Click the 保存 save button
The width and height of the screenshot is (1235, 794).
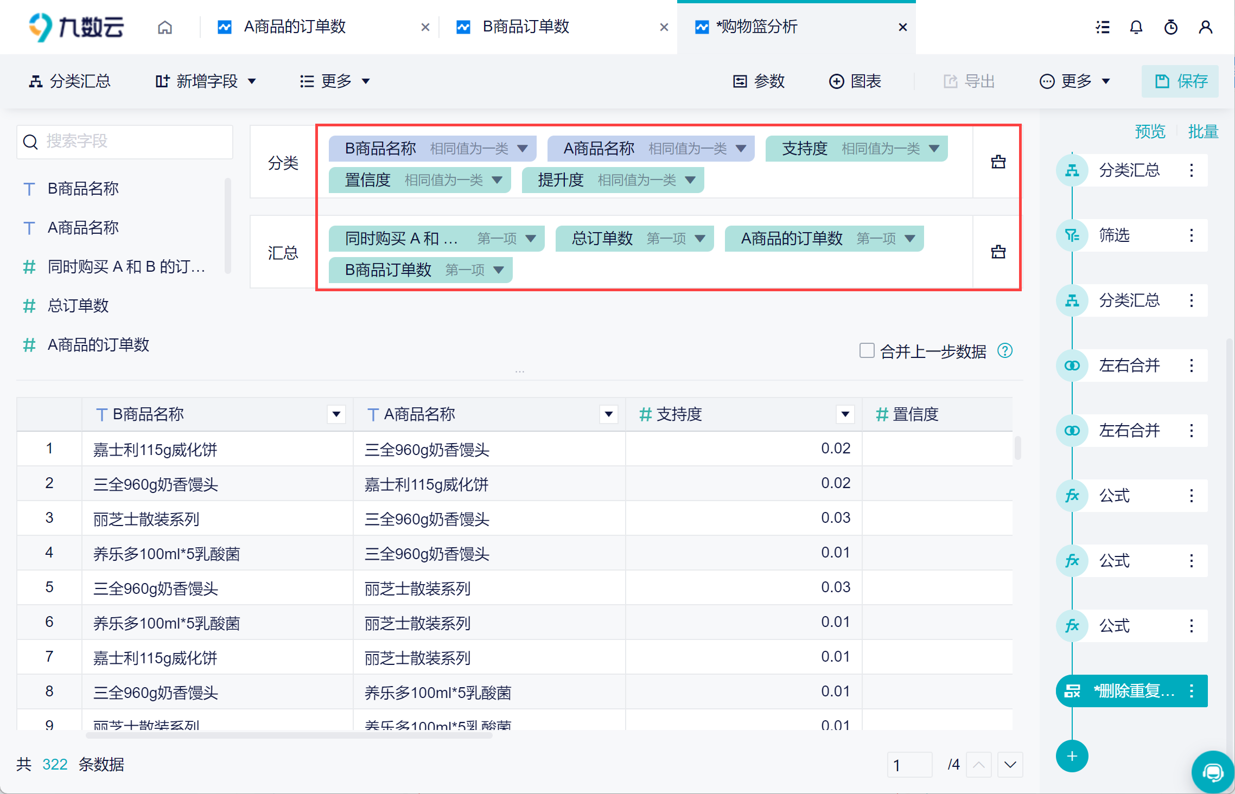tap(1180, 81)
